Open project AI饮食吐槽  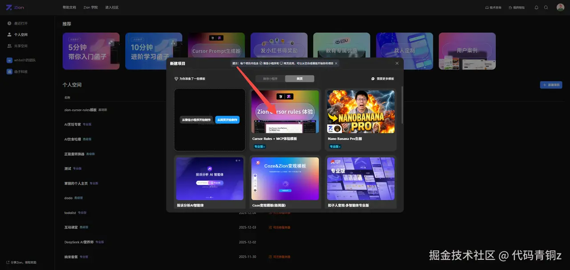coord(73,139)
